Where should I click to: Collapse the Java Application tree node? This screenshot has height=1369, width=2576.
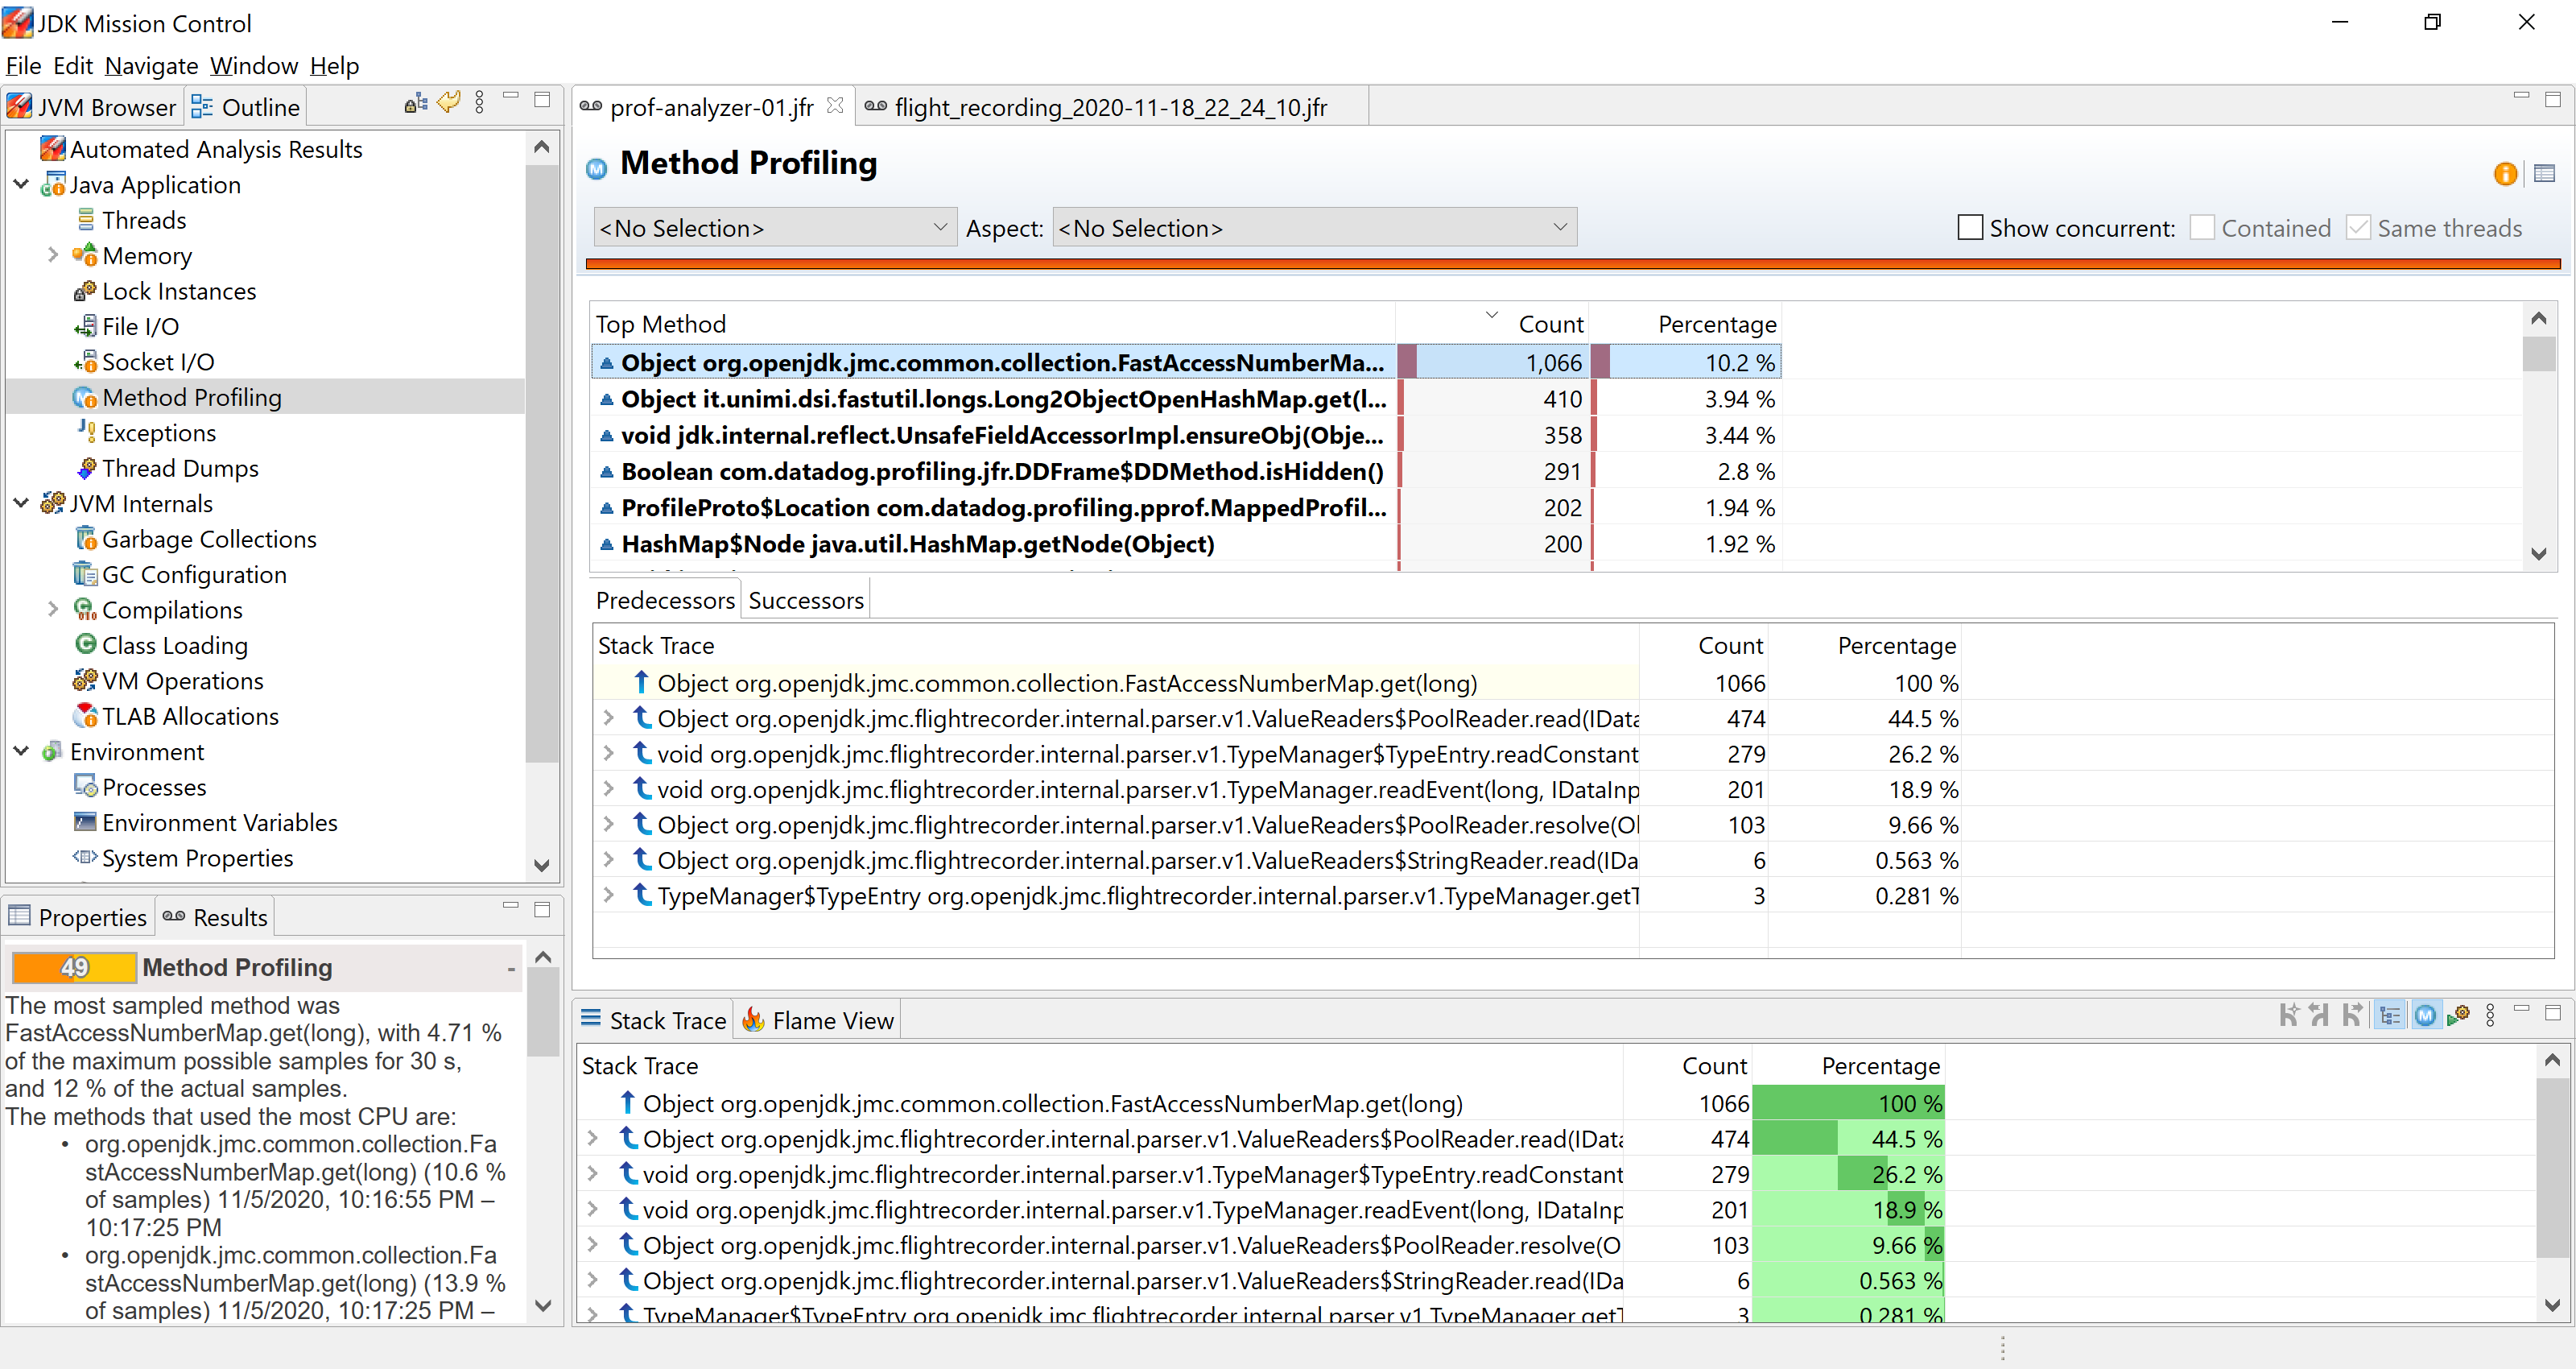(21, 185)
